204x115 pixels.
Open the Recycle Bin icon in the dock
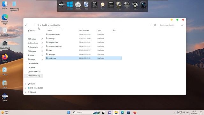(x=86, y=4)
